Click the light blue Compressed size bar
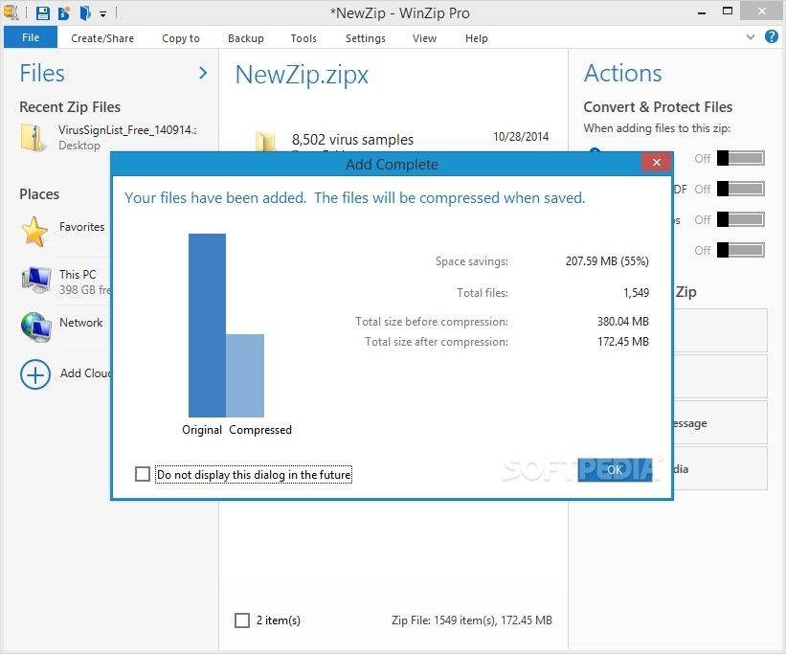 [x=245, y=375]
